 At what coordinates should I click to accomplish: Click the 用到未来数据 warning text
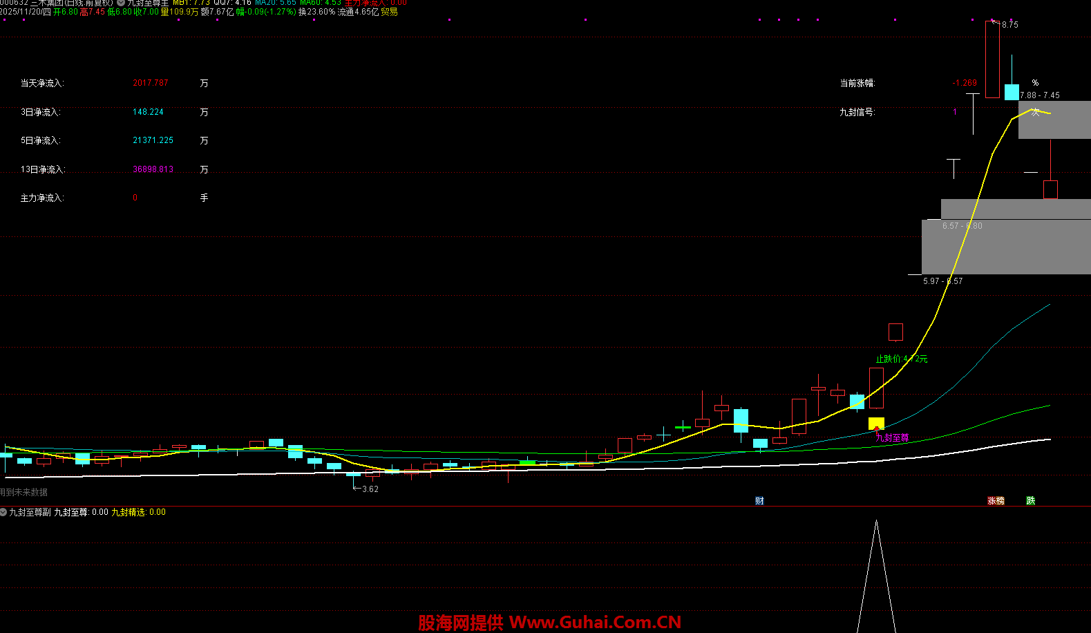tap(23, 493)
